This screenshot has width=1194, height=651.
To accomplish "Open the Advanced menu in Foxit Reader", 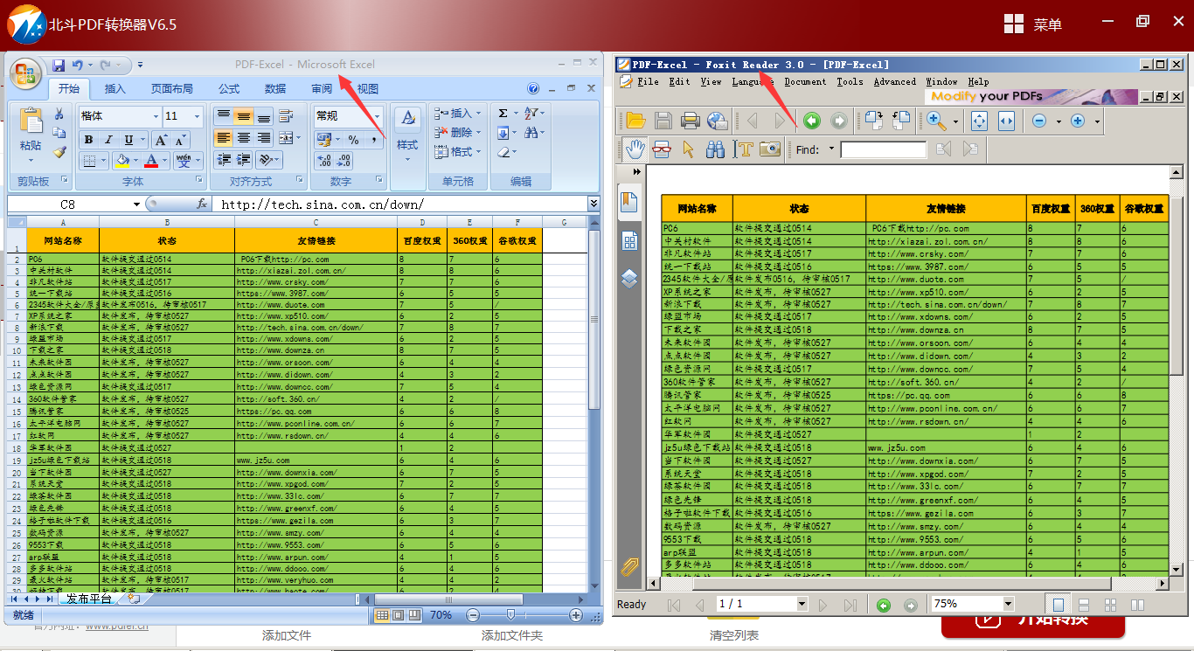I will click(895, 82).
